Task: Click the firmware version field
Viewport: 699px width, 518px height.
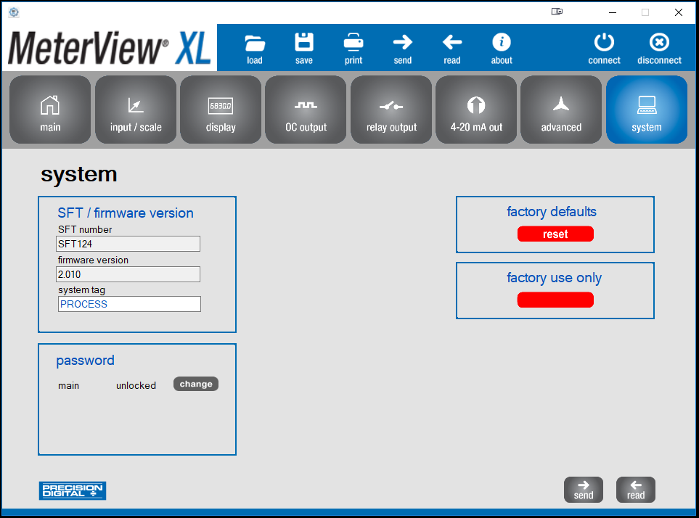Action: [128, 274]
